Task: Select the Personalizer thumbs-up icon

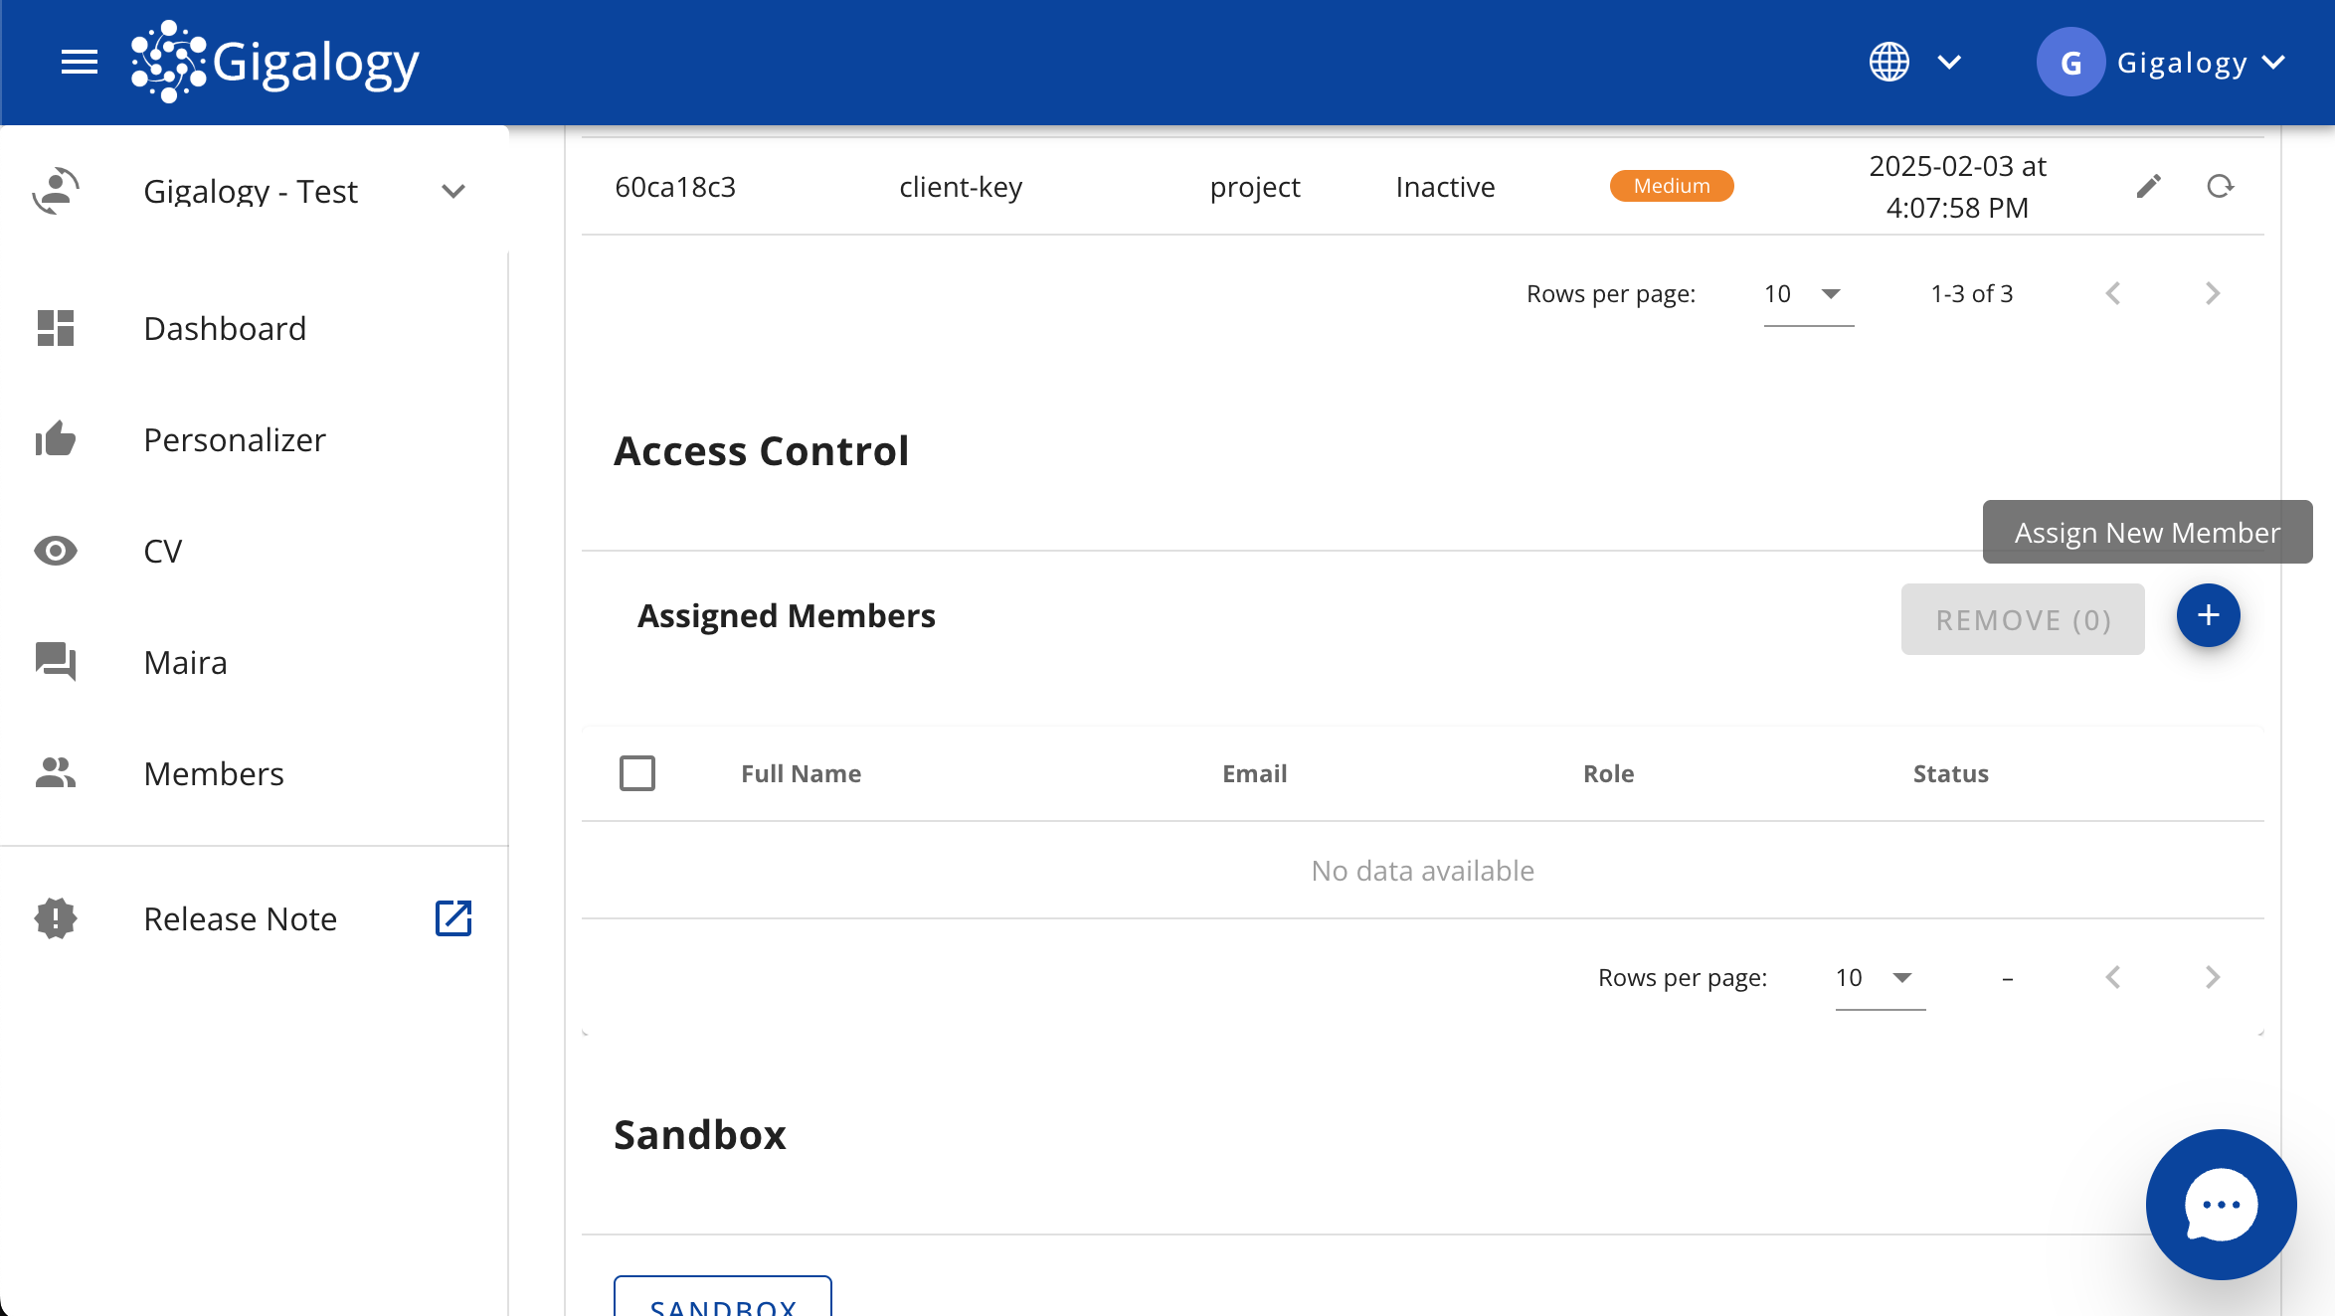Action: pos(55,439)
